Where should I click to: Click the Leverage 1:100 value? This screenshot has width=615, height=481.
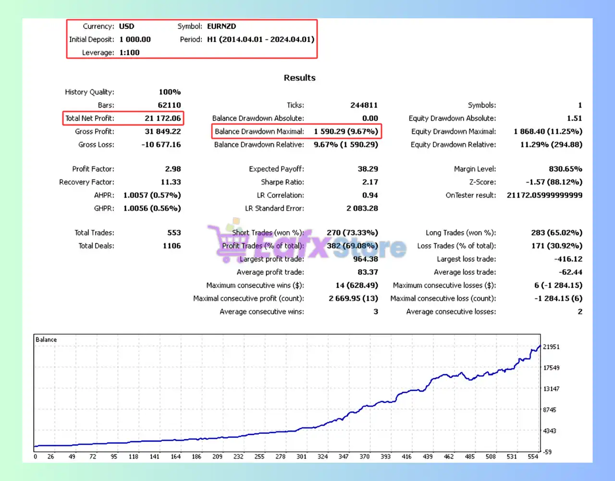[x=129, y=52]
